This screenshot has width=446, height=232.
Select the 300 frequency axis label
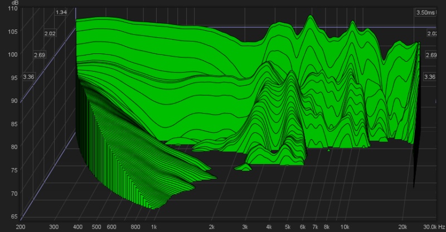[x=54, y=227]
